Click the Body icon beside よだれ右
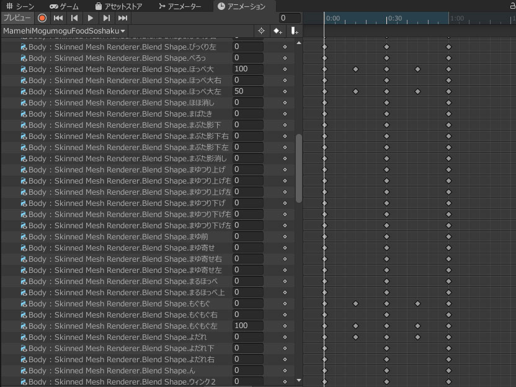Screen dimensions: 516x387 pos(24,360)
